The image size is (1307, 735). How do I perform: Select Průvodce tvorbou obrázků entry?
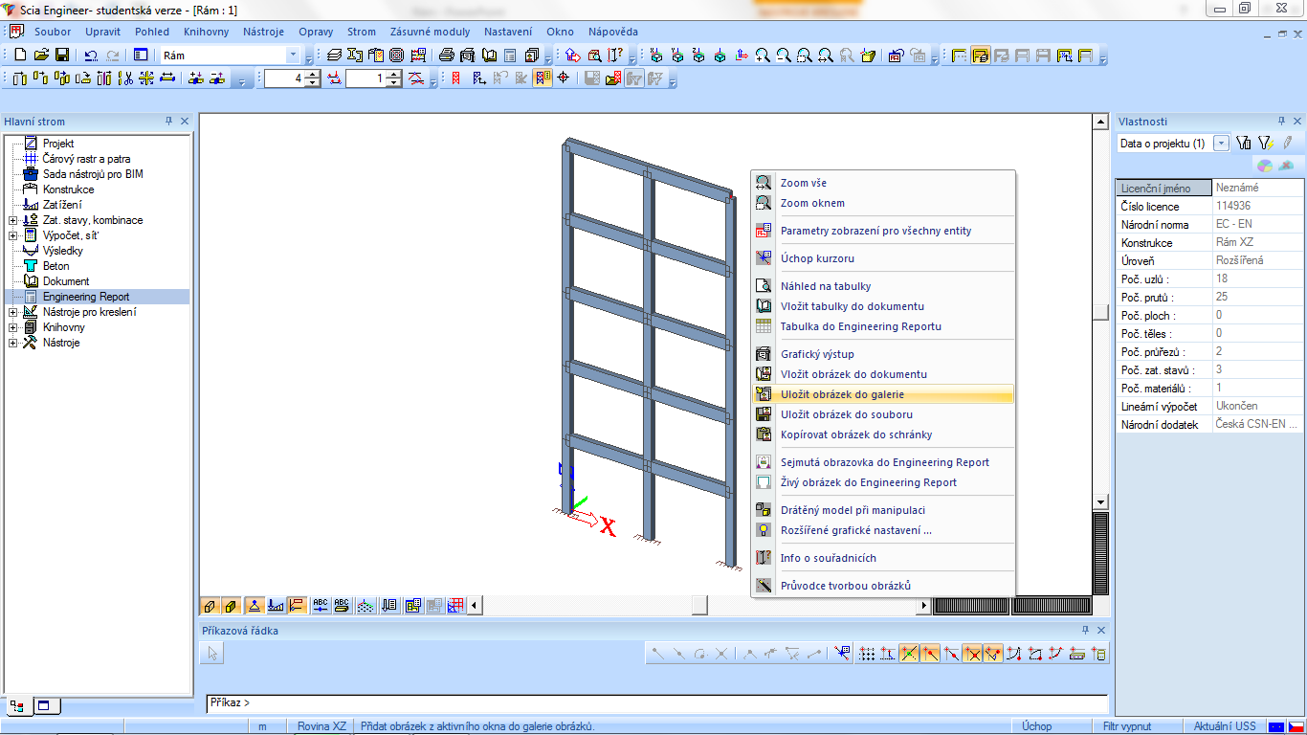coord(882,586)
